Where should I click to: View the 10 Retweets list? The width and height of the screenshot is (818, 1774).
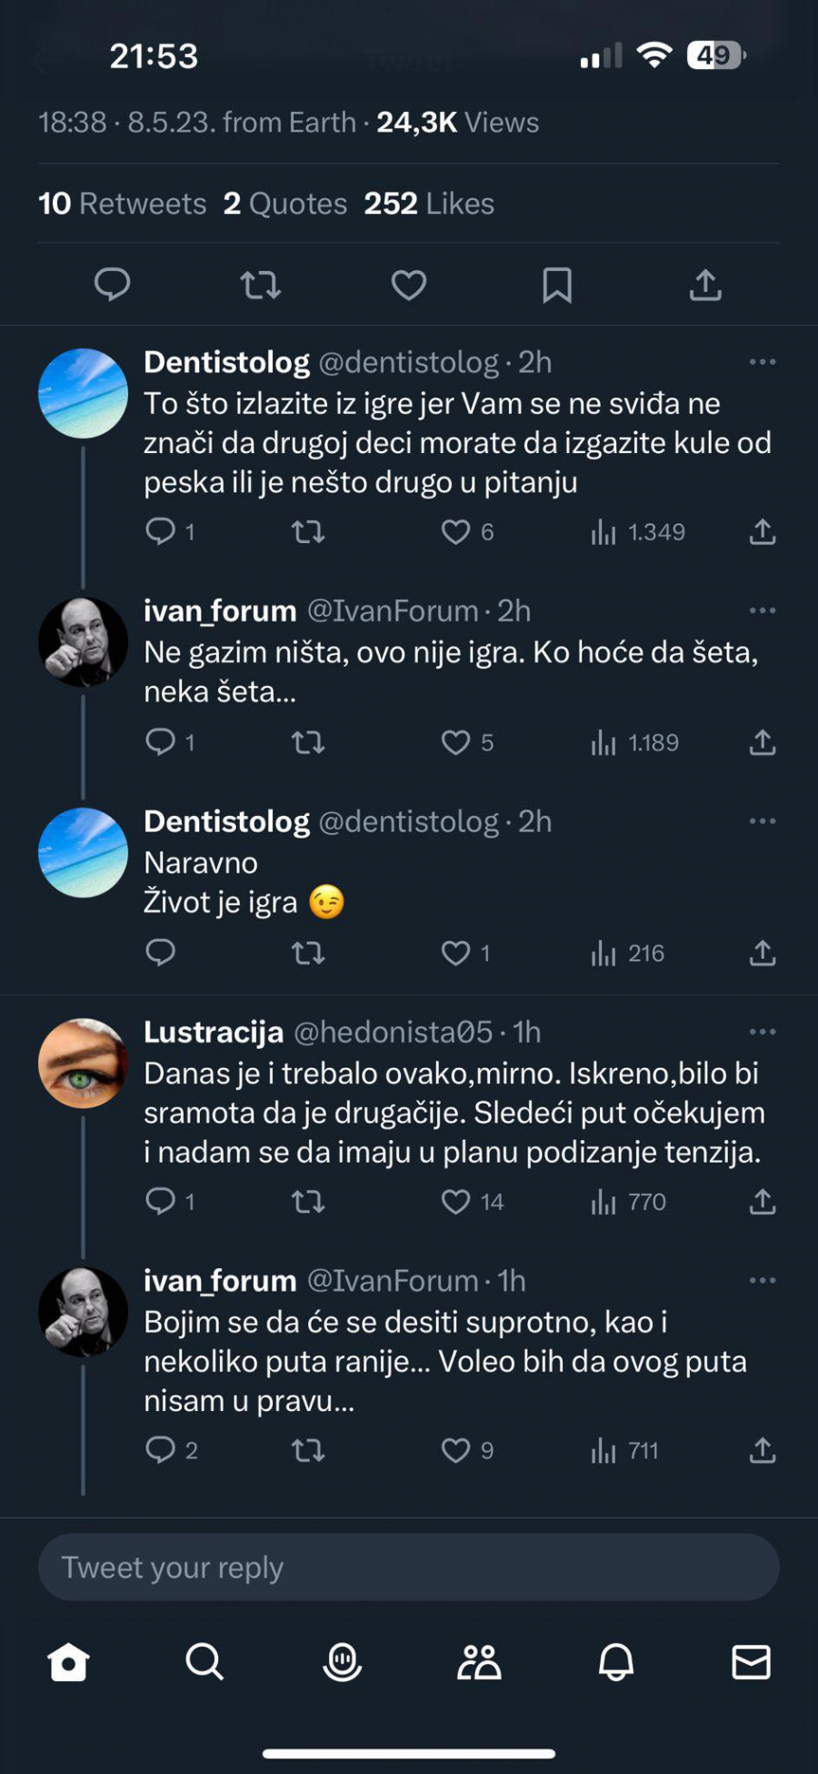(x=123, y=204)
